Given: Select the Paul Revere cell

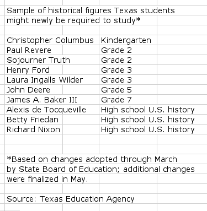Looking at the screenshot, I should tap(34, 50).
